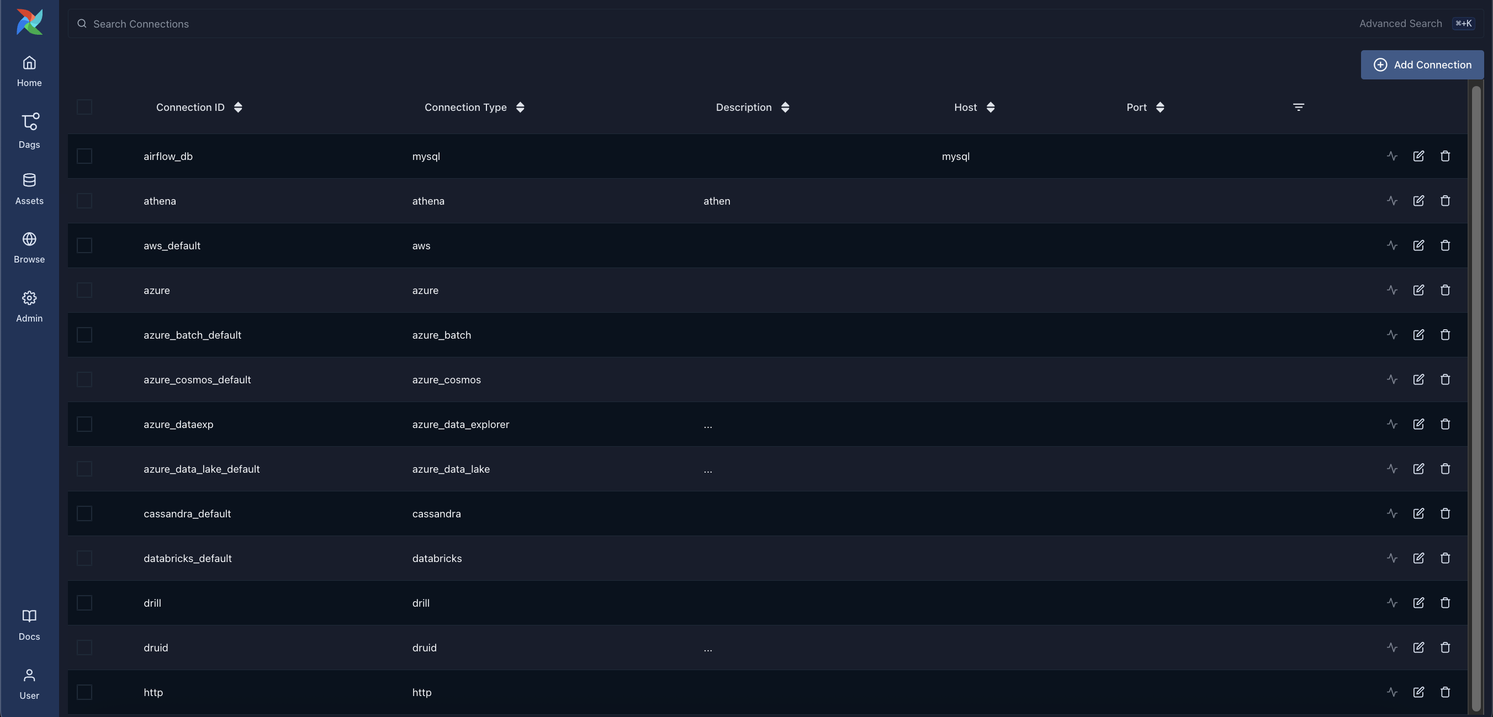Test the airflow_db connection
The width and height of the screenshot is (1493, 717).
click(x=1391, y=157)
